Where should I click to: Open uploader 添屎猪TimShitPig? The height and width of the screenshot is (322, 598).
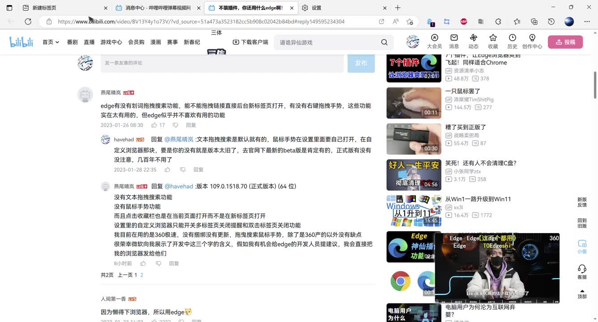(x=474, y=100)
